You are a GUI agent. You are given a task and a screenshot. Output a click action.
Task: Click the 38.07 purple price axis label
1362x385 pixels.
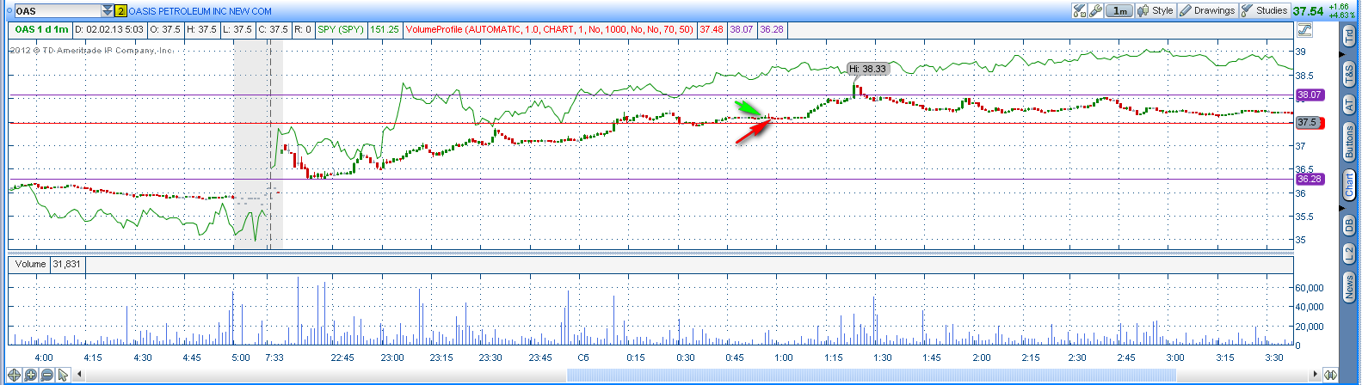coord(1310,95)
